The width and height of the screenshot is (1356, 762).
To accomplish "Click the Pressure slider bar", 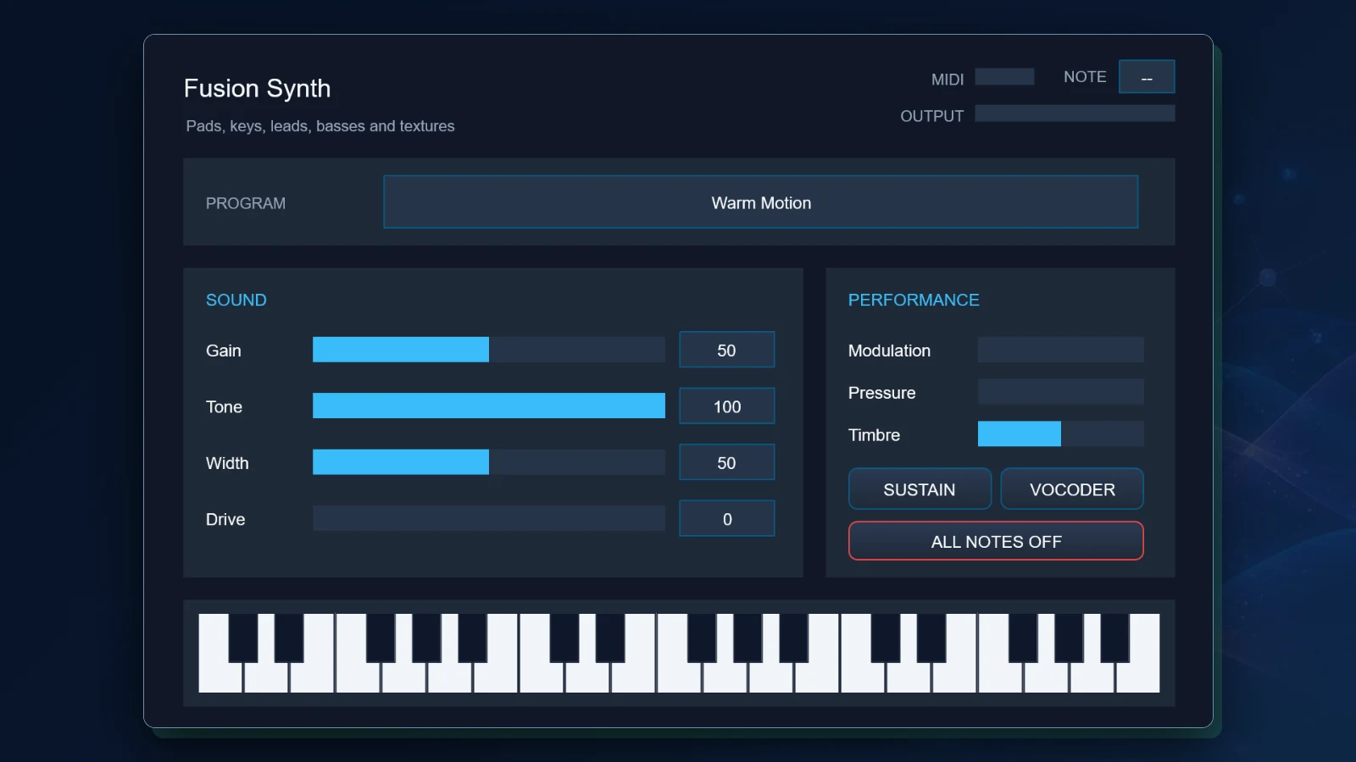I will pyautogui.click(x=1060, y=392).
